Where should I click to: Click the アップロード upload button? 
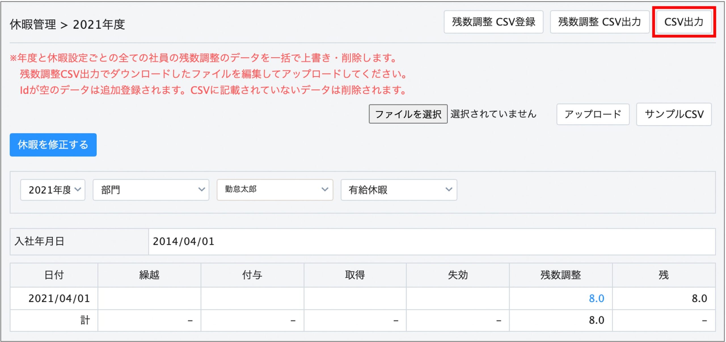click(593, 114)
